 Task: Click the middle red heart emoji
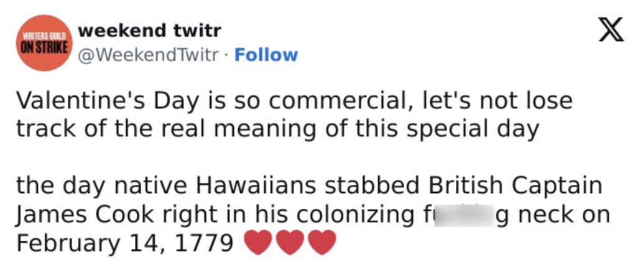point(291,242)
